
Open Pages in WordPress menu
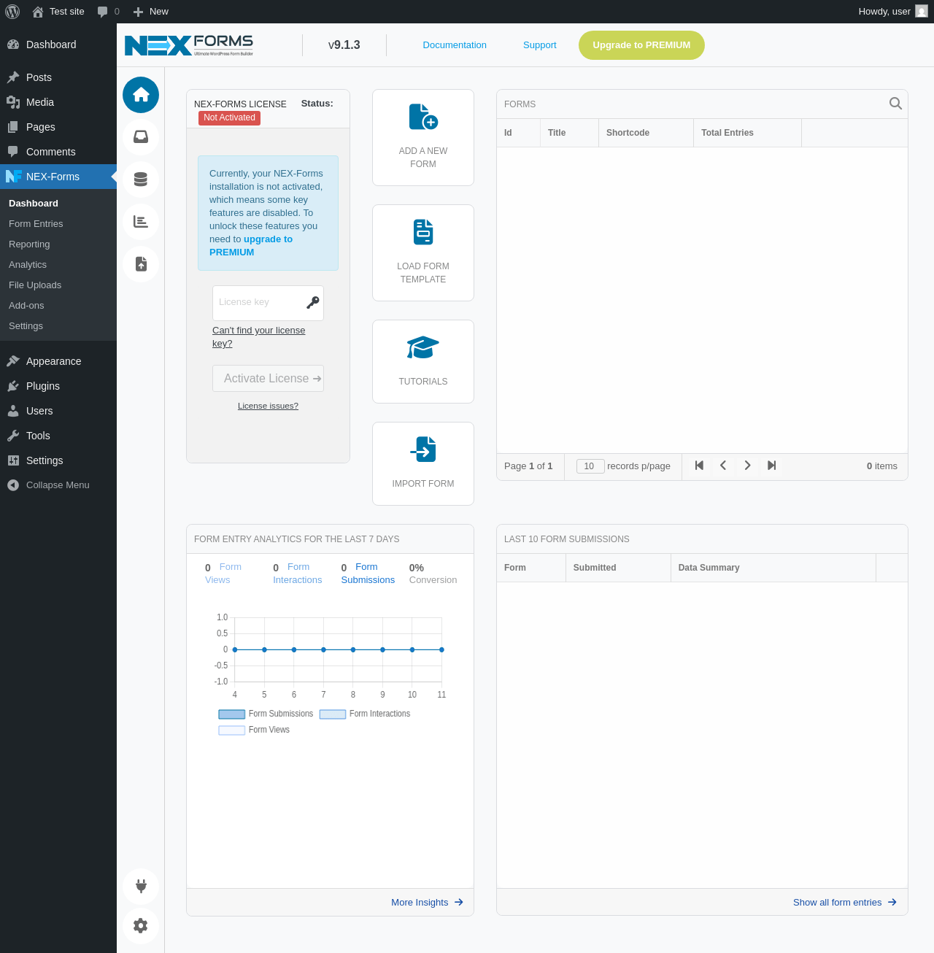click(x=58, y=127)
